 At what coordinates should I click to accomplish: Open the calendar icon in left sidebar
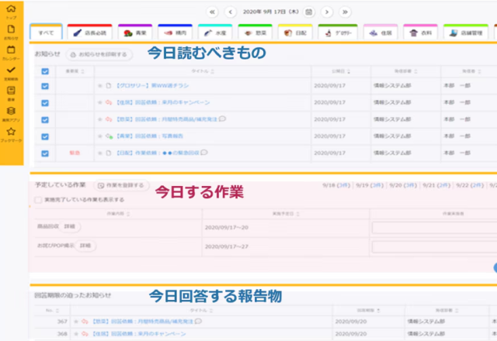(11, 50)
